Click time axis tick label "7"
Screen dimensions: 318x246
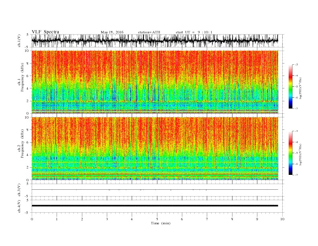(207, 219)
